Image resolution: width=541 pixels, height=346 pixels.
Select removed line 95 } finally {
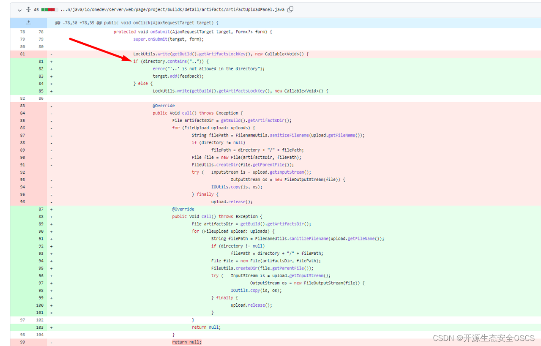(205, 194)
